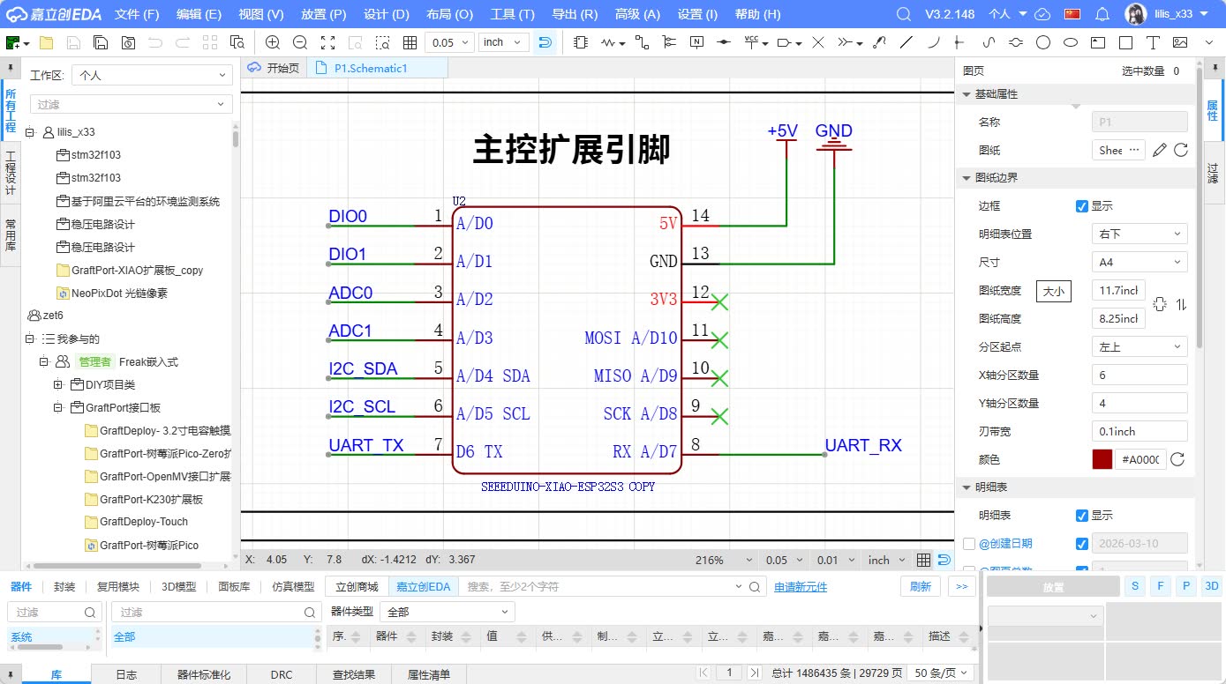Click the S preview button
This screenshot has height=684, width=1226.
click(1134, 586)
